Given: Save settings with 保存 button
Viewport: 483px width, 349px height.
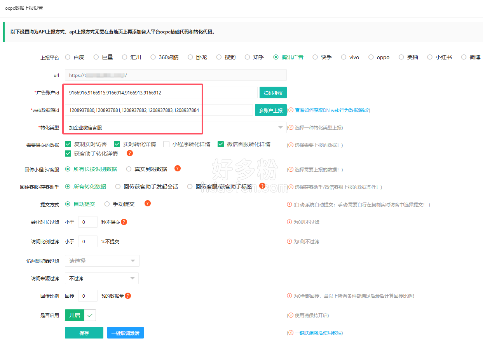Looking at the screenshot, I should point(84,333).
